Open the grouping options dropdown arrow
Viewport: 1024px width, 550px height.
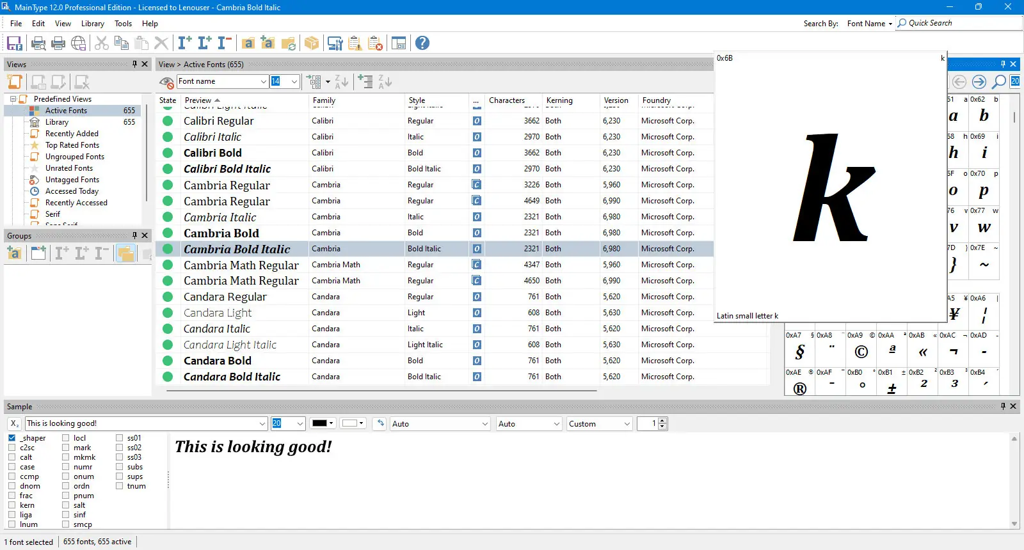328,82
